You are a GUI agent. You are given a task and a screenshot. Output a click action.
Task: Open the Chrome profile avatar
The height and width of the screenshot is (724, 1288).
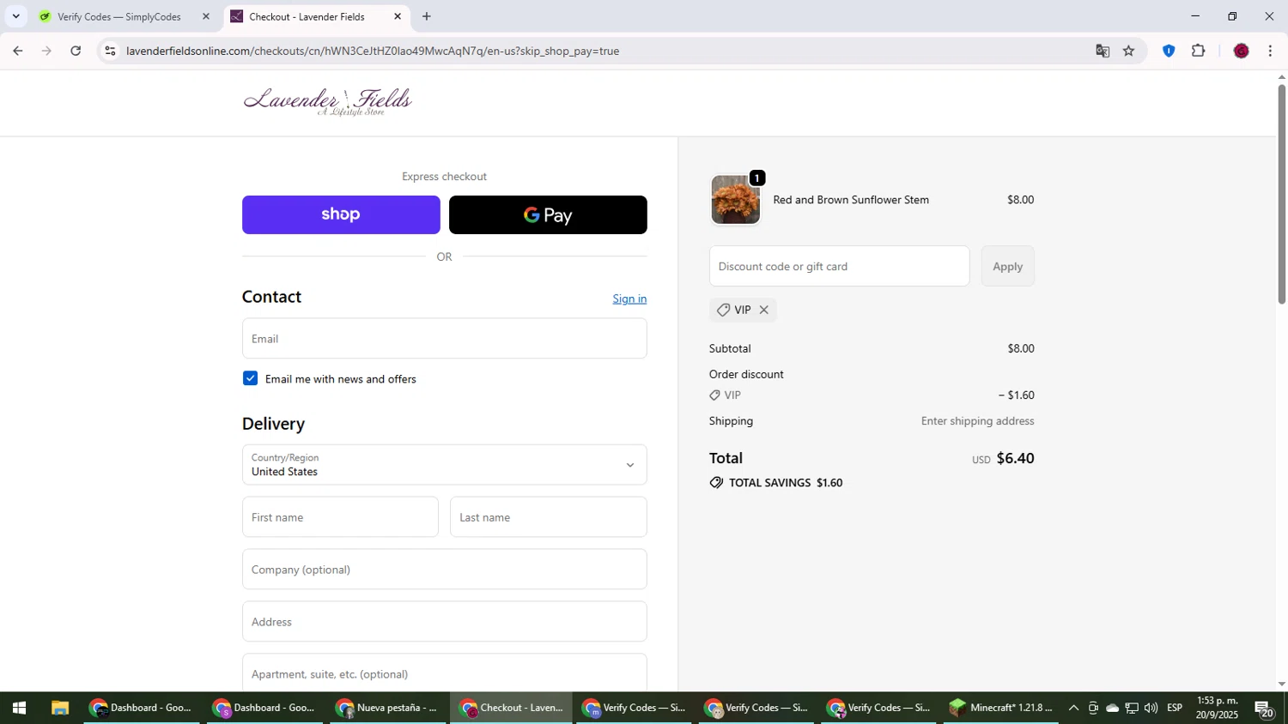pyautogui.click(x=1241, y=51)
